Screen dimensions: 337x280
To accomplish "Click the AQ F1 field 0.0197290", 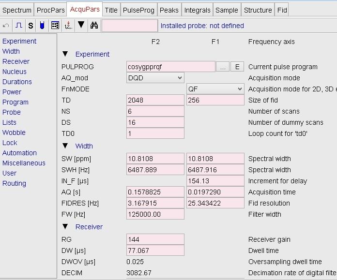I will [215, 192].
